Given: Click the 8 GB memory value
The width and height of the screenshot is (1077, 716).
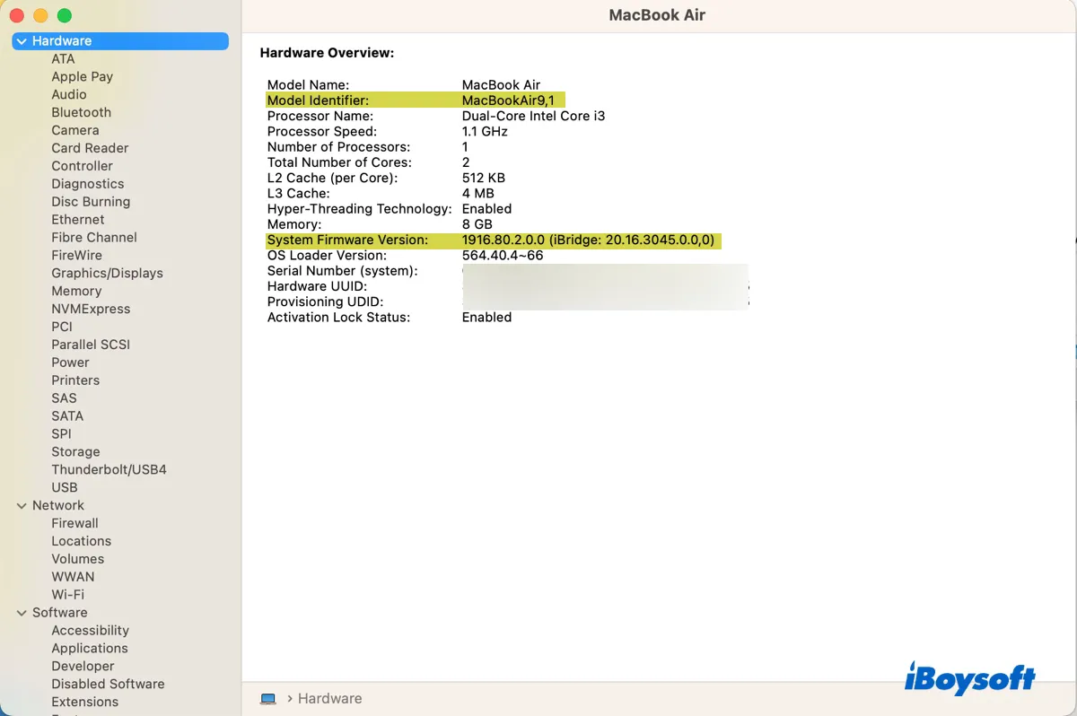Looking at the screenshot, I should pos(477,224).
